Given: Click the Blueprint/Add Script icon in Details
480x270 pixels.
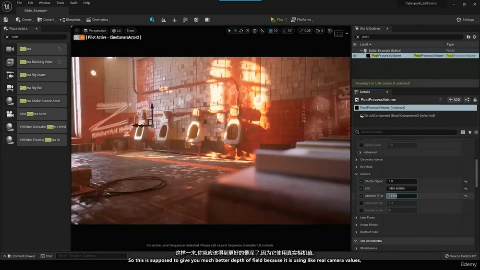Looking at the screenshot, I should (467, 100).
